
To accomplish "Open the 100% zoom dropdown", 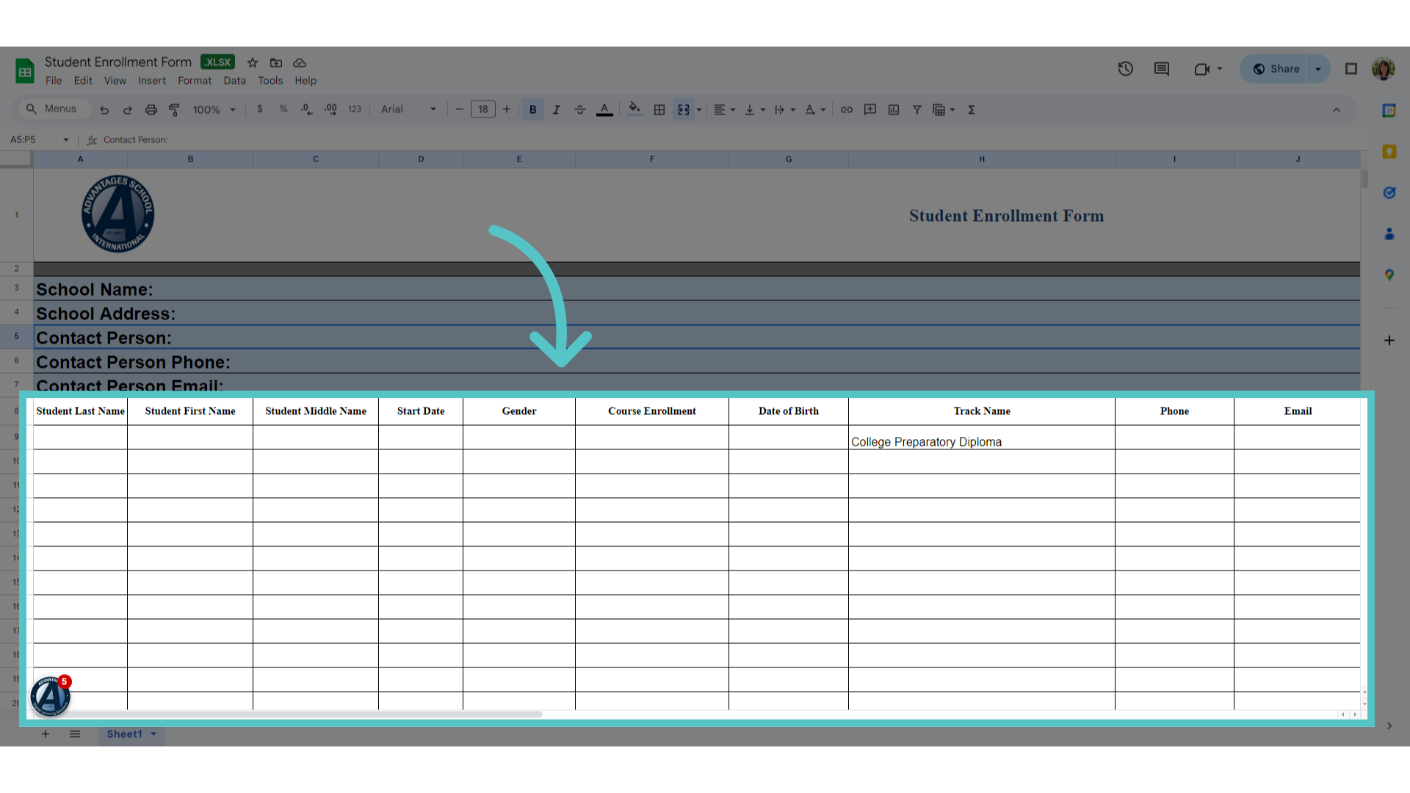I will pyautogui.click(x=214, y=109).
